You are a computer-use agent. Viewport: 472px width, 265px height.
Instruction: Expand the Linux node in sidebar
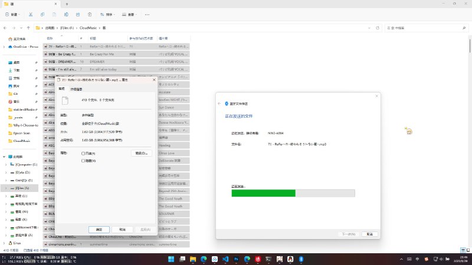4,243
